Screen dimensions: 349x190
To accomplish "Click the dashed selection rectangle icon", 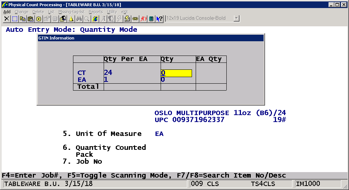I will point(15,19).
